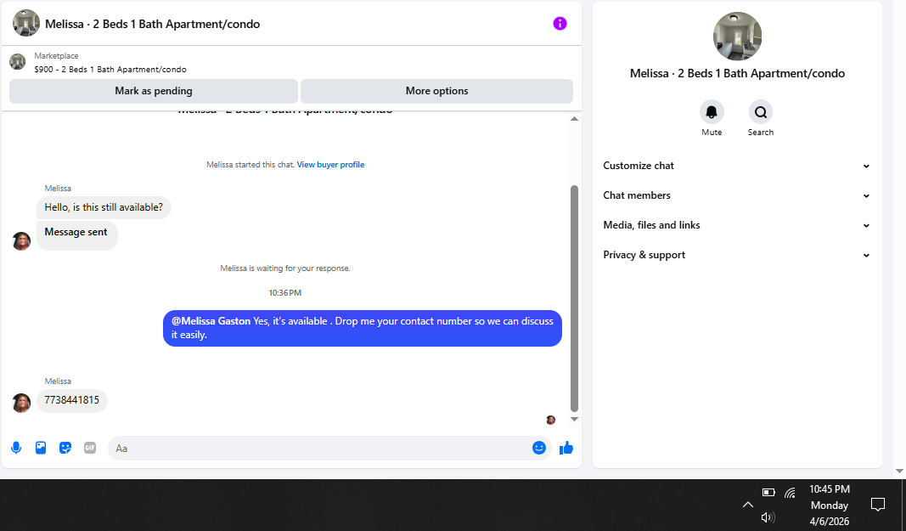Click the chat vertical scrollbar thumb
Image resolution: width=906 pixels, height=531 pixels.
pyautogui.click(x=574, y=298)
